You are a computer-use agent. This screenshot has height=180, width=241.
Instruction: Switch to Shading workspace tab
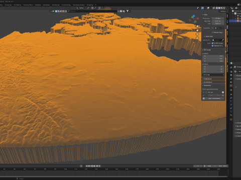(38, 5)
